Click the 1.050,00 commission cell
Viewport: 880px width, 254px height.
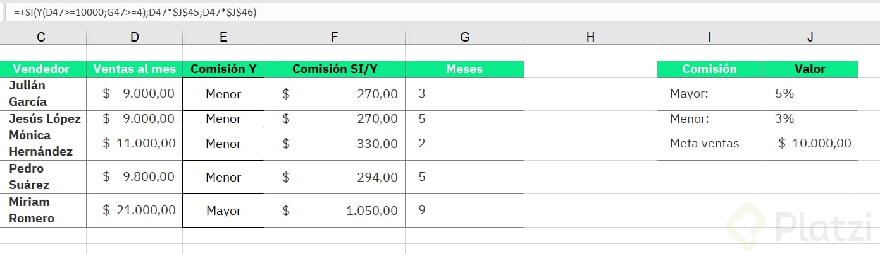pos(334,211)
